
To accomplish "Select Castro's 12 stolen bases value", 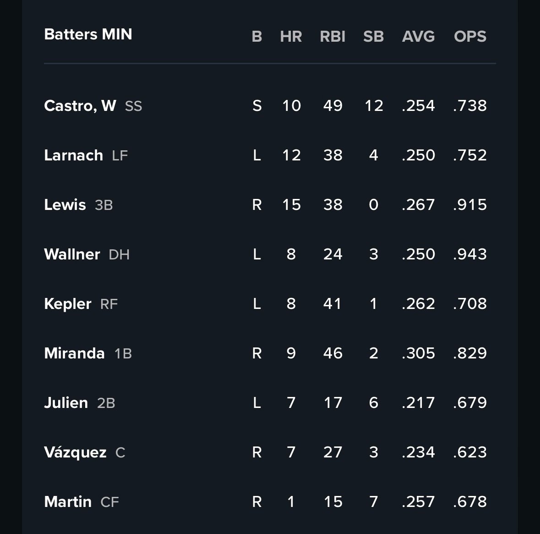I will (374, 106).
